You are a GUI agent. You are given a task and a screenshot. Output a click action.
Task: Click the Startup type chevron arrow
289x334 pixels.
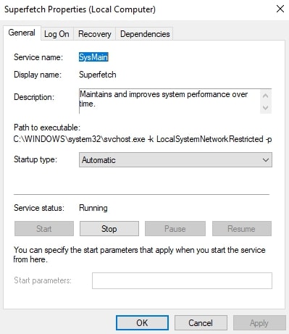(266, 160)
